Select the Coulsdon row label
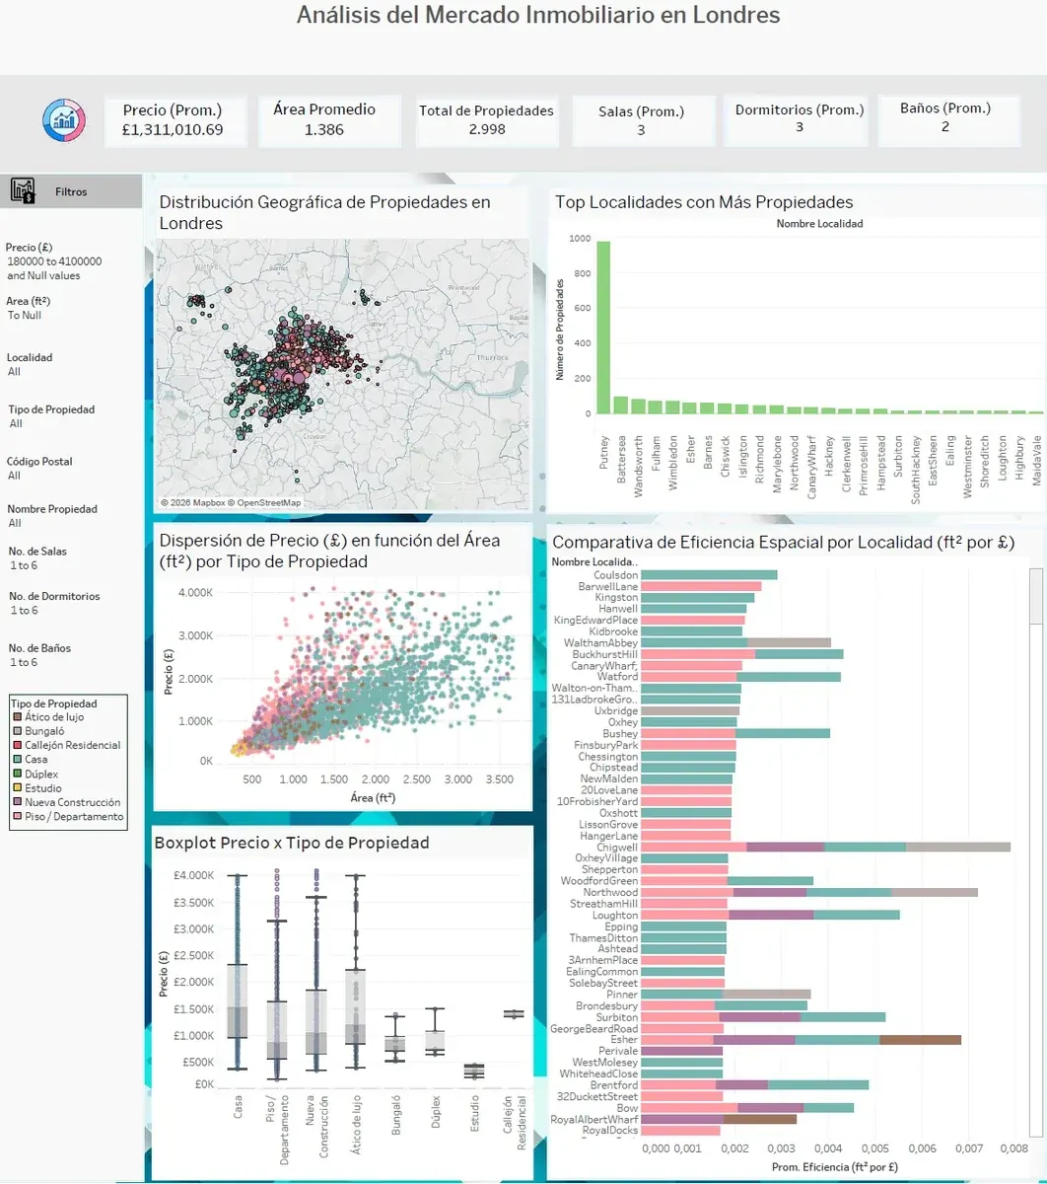The image size is (1047, 1184). tap(615, 575)
